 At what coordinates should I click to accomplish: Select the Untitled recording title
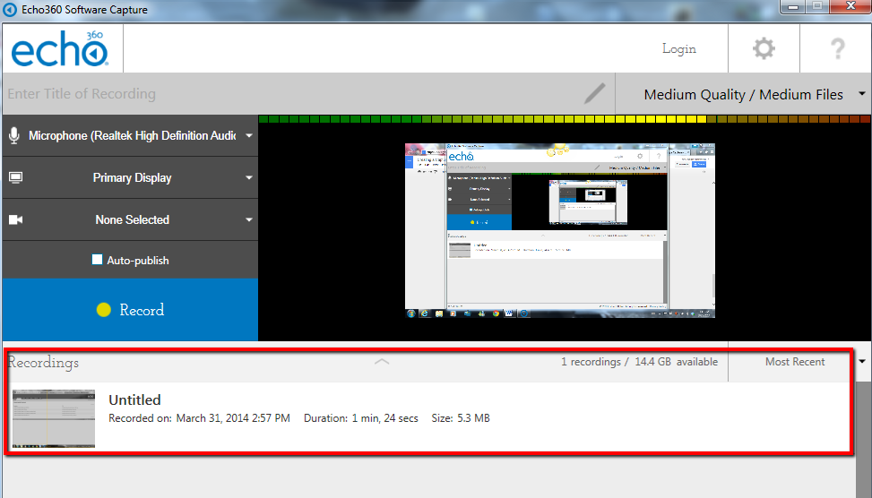click(134, 399)
